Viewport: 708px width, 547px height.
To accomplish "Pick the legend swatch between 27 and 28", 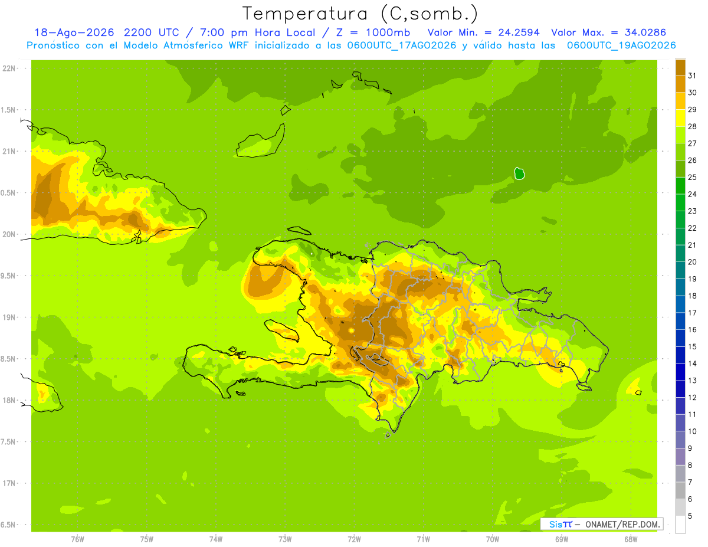I will (x=680, y=135).
